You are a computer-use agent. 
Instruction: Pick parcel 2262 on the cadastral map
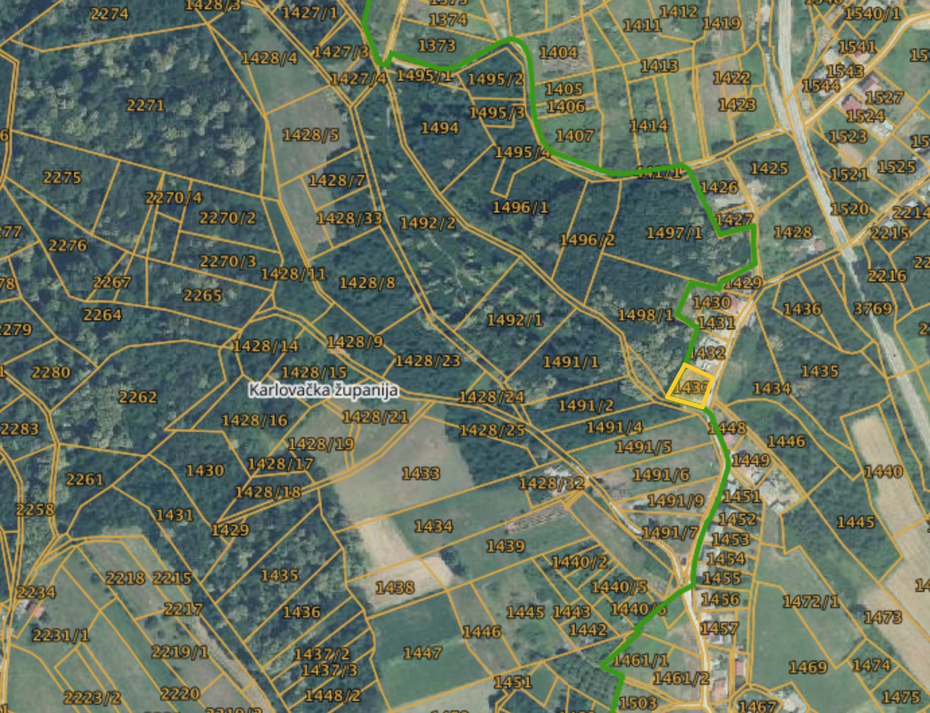click(138, 398)
